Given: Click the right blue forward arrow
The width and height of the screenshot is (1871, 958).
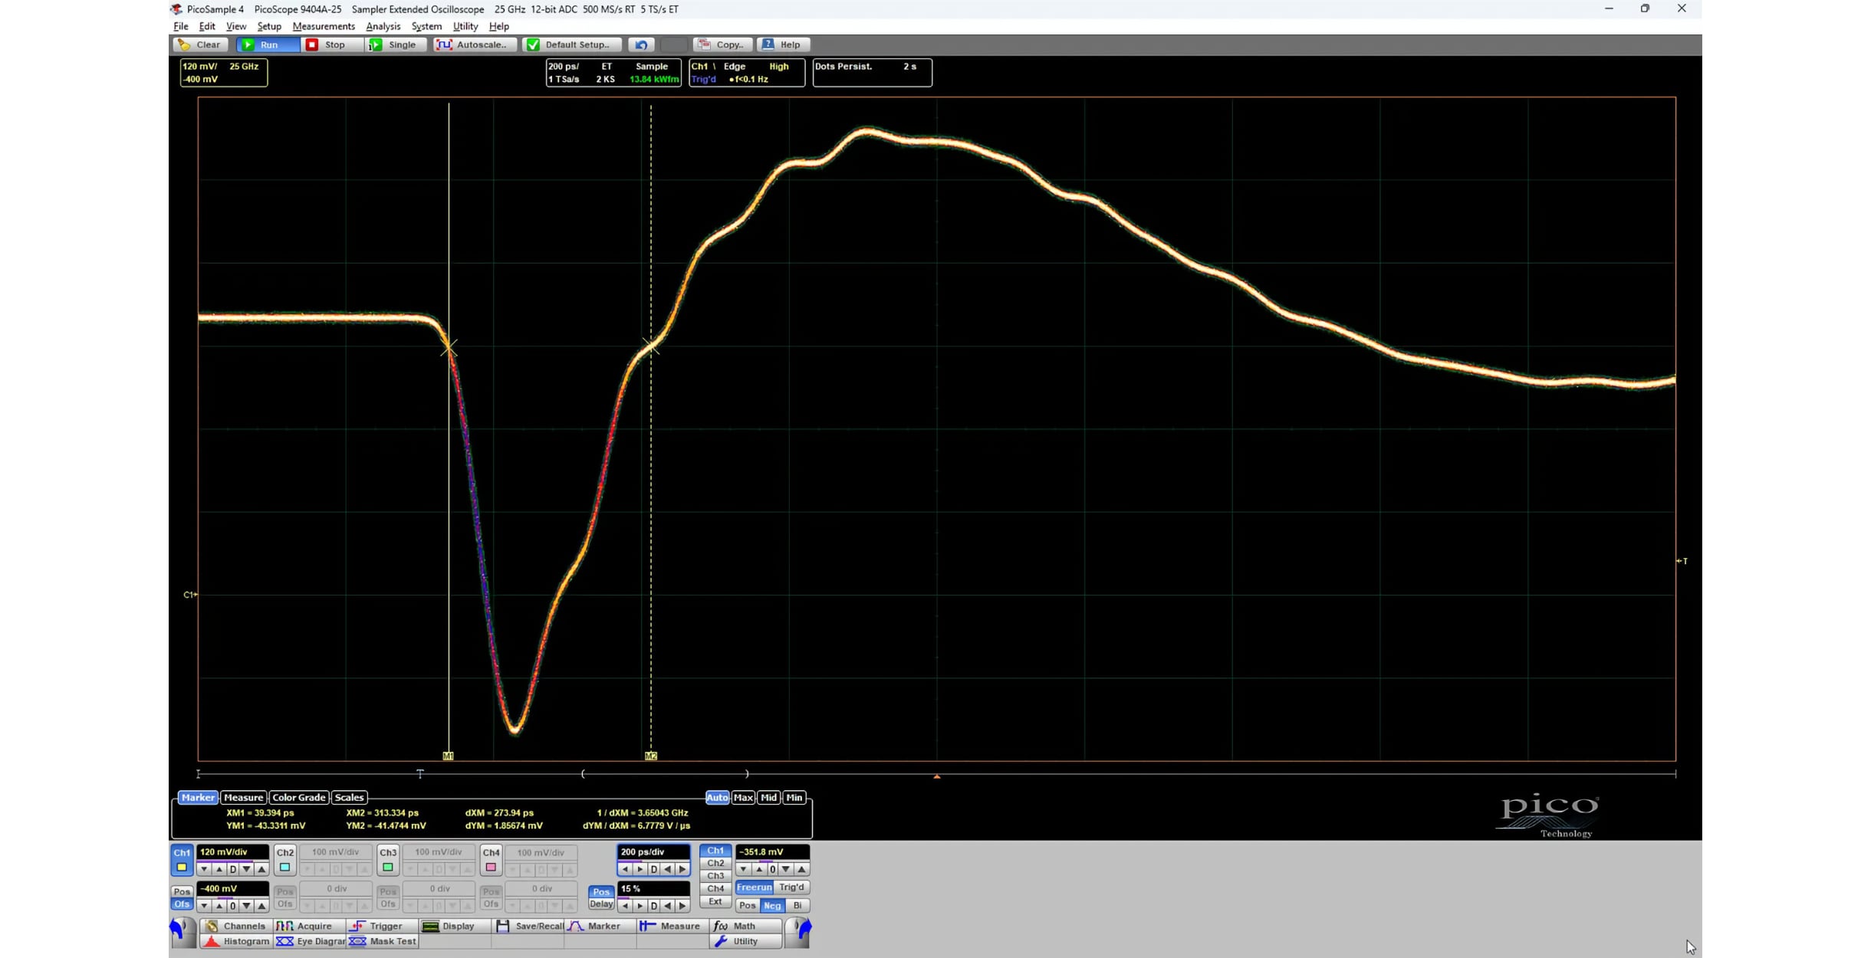Looking at the screenshot, I should (797, 932).
